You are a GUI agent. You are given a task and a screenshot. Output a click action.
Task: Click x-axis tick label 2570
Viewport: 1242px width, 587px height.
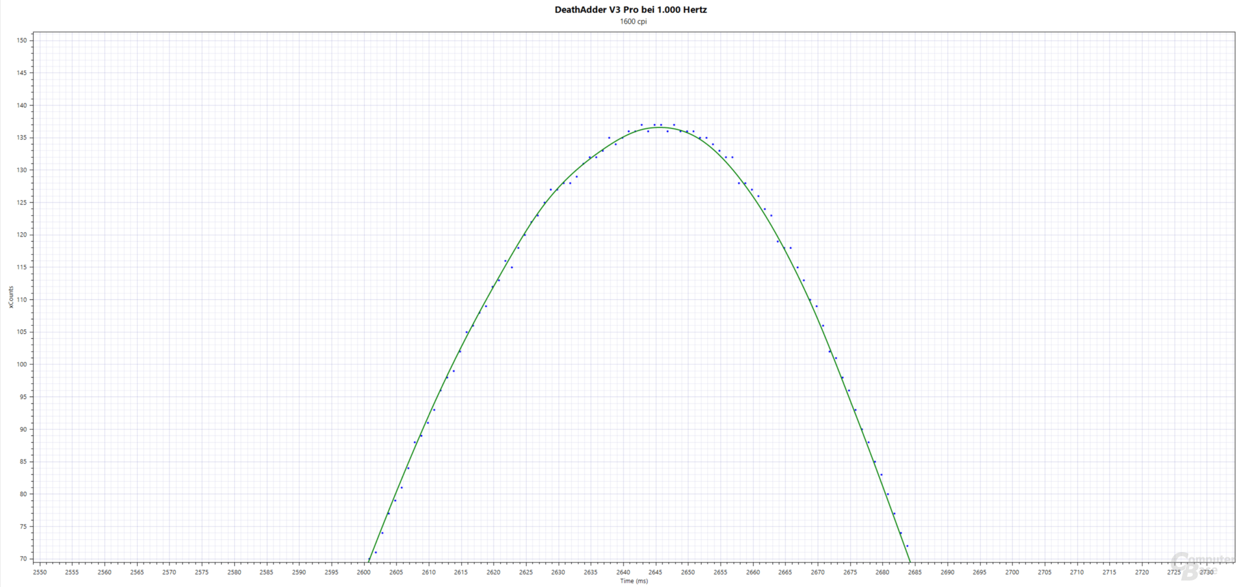[x=169, y=572]
